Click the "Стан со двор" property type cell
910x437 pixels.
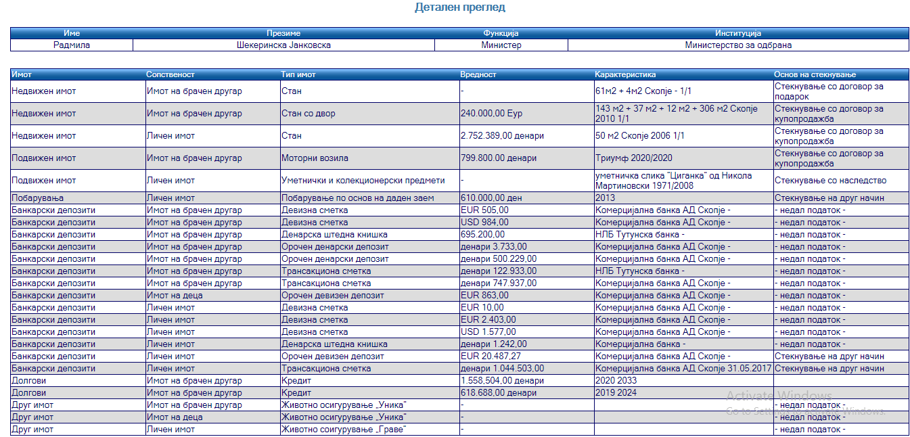point(370,114)
